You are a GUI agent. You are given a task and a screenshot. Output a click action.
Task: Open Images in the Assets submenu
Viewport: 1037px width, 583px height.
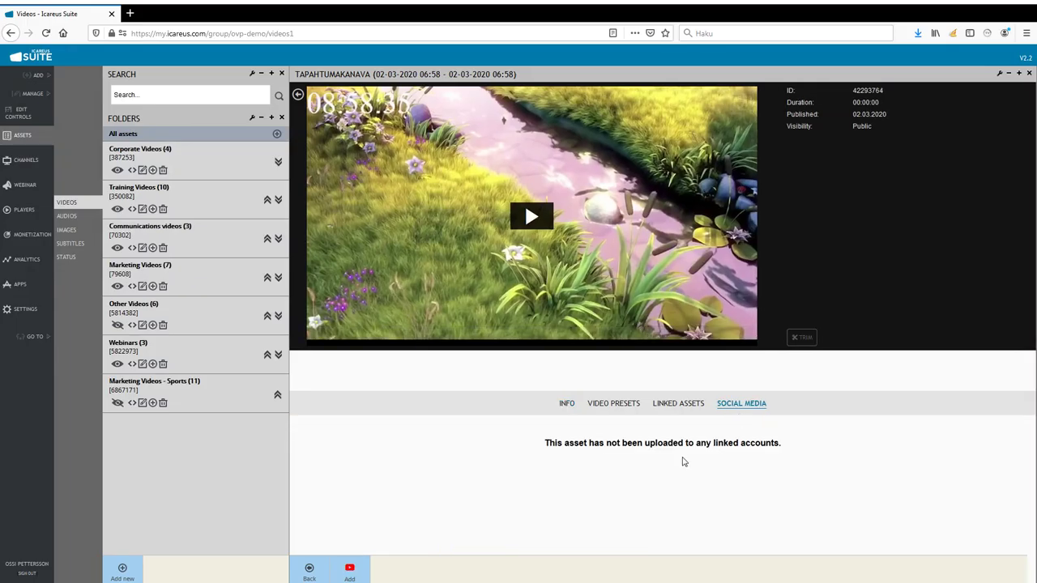[66, 230]
